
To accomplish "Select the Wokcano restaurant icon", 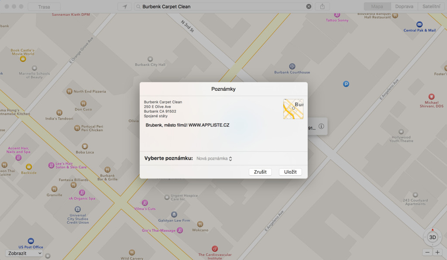I will (200, 224).
